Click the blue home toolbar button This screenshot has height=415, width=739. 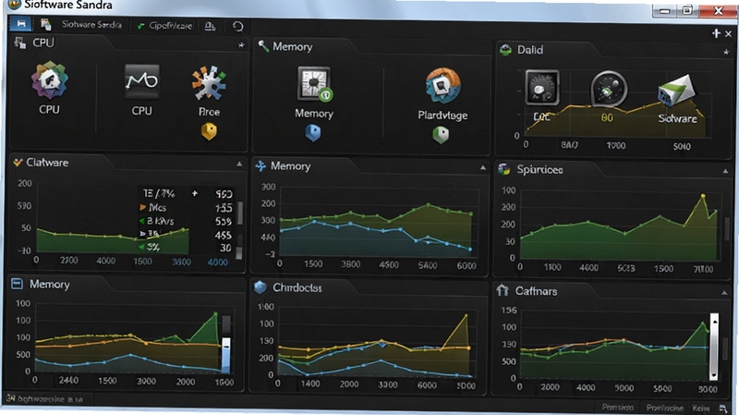tap(20, 24)
